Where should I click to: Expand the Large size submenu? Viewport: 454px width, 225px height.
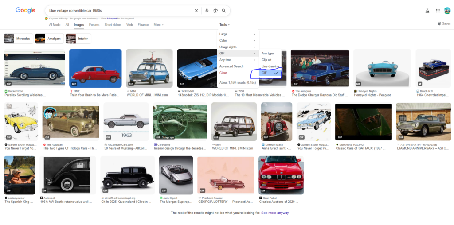tap(238, 34)
